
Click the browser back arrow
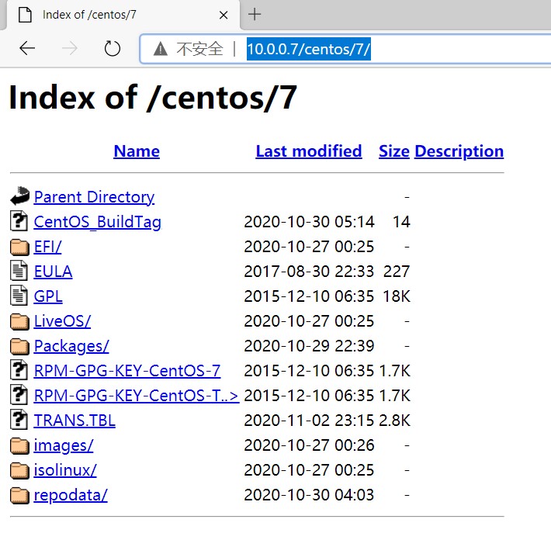pyautogui.click(x=27, y=49)
